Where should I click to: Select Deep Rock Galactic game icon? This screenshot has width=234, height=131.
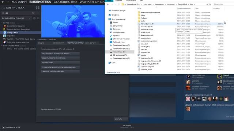click(5, 26)
